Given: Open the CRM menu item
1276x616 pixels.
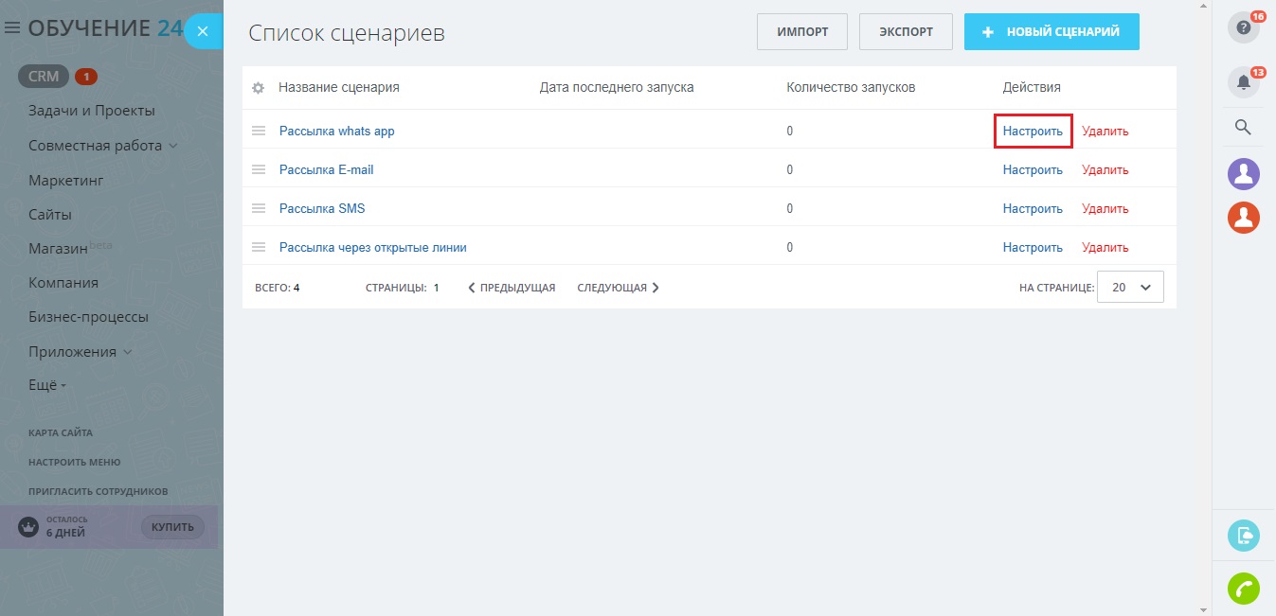Looking at the screenshot, I should pos(44,77).
